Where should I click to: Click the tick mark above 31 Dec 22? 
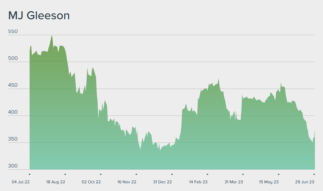pyautogui.click(x=172, y=174)
